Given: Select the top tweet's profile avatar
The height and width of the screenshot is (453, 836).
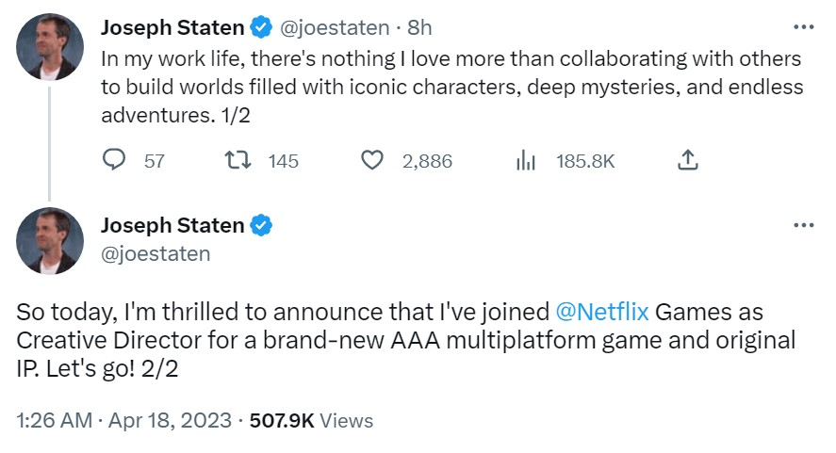Looking at the screenshot, I should [x=51, y=46].
